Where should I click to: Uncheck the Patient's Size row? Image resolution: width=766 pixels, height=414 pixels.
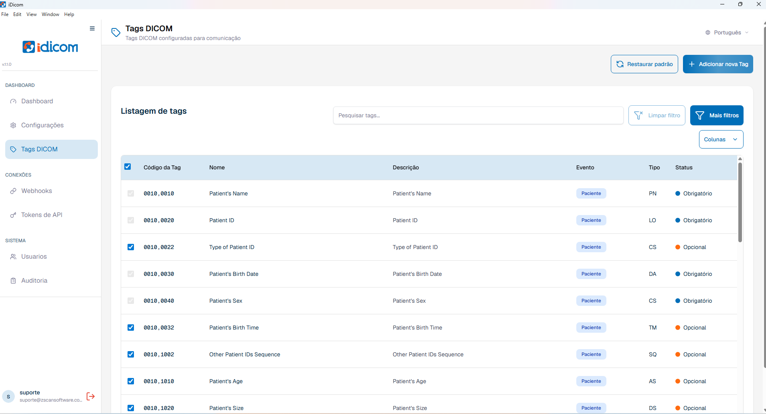click(131, 408)
